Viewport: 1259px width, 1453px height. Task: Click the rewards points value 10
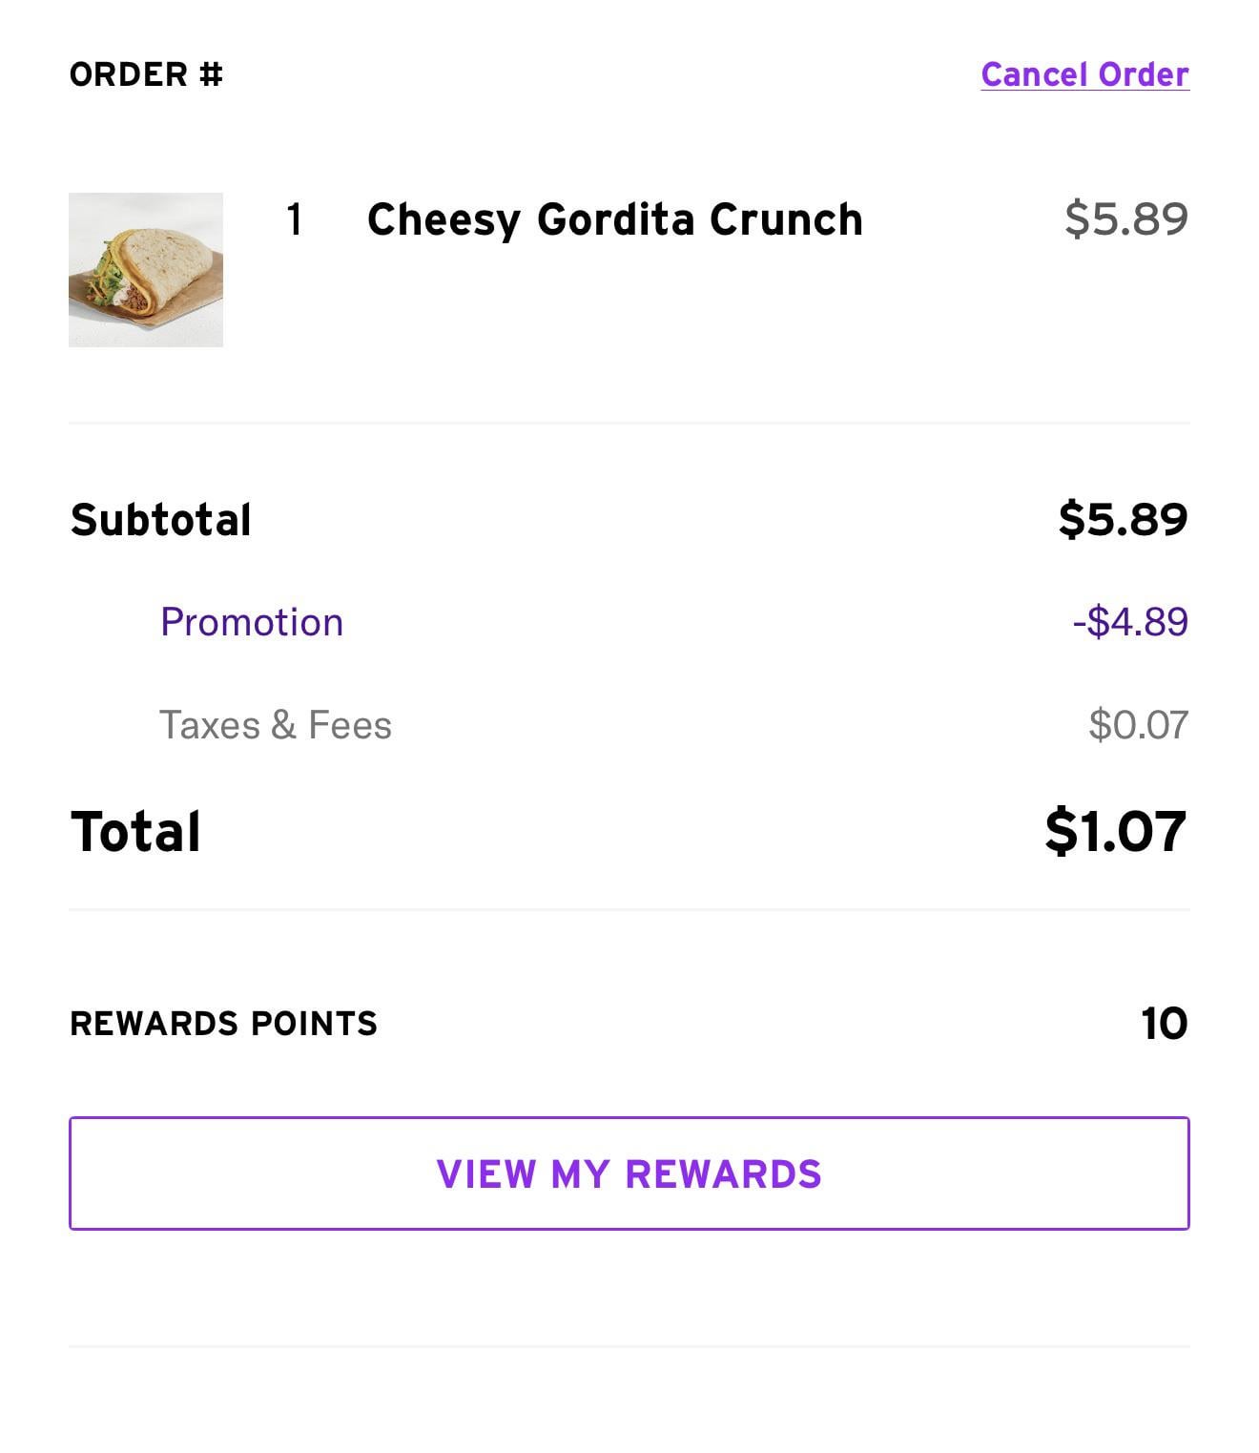(1164, 1024)
